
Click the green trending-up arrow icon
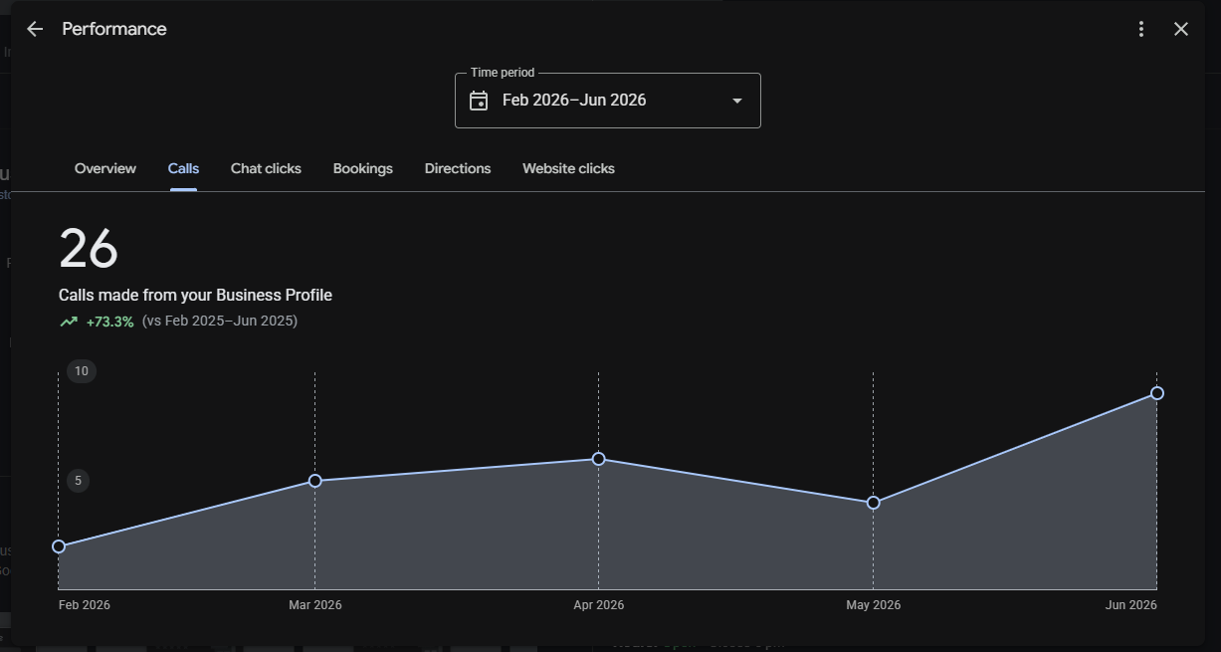pyautogui.click(x=69, y=322)
